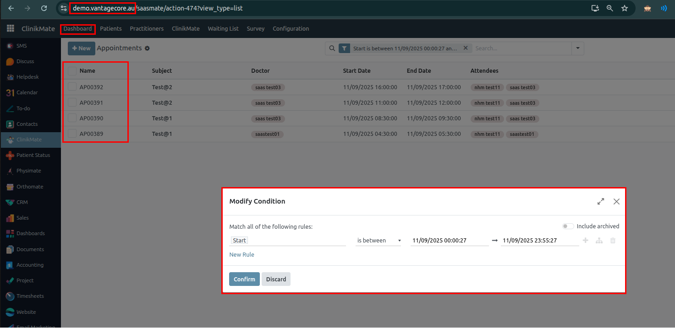The image size is (675, 328).
Task: Click the Appointments settings gear icon
Action: (147, 48)
